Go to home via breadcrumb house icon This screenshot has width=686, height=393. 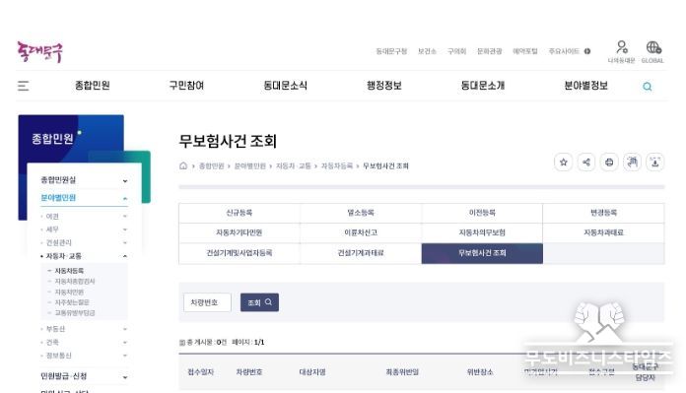(x=183, y=165)
